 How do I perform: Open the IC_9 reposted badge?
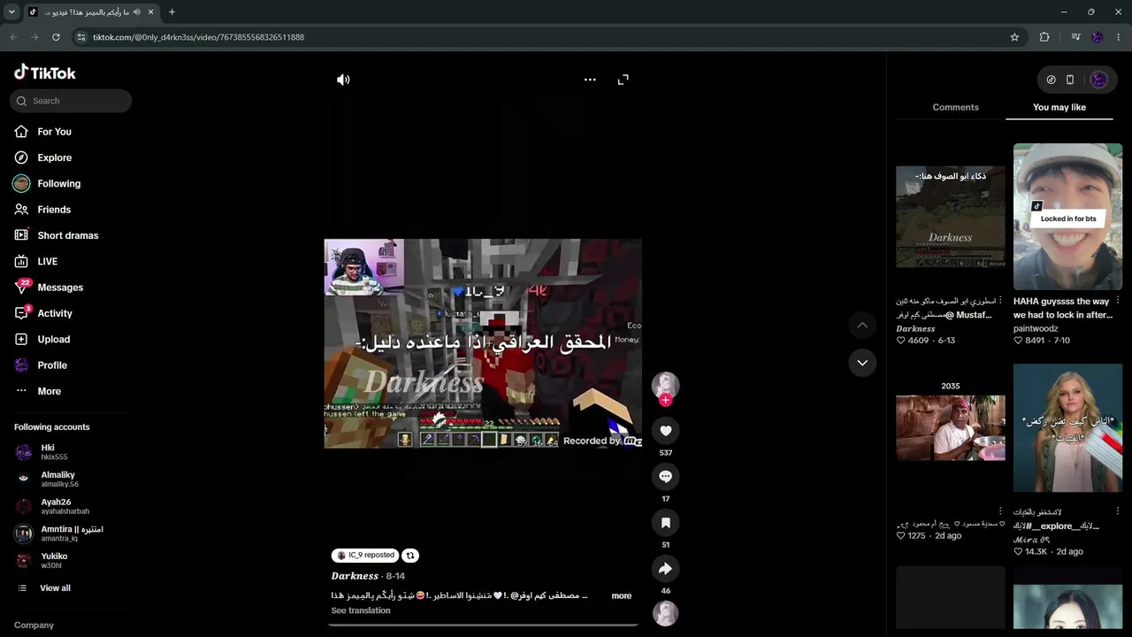365,556
